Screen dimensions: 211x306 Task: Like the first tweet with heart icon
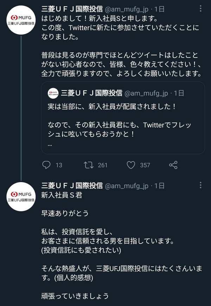coord(131,165)
